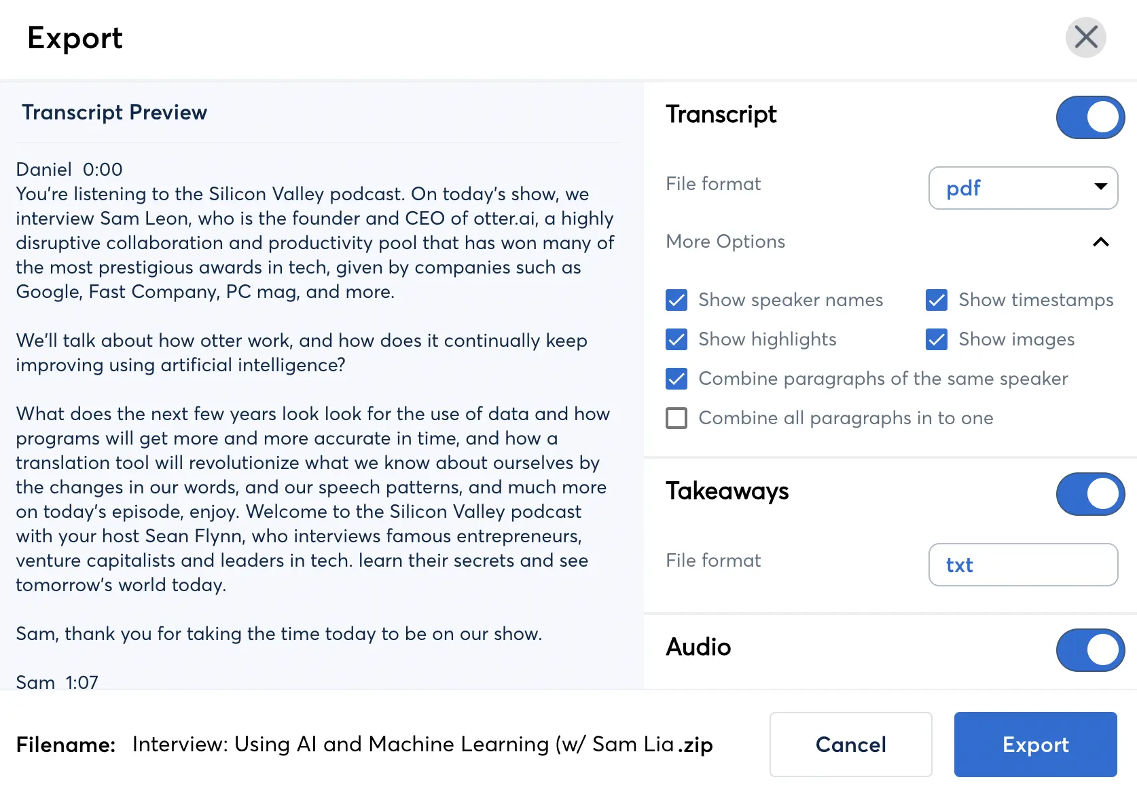Select Daniel's 0:00 timestamp in the preview
The height and width of the screenshot is (790, 1137).
click(x=103, y=169)
